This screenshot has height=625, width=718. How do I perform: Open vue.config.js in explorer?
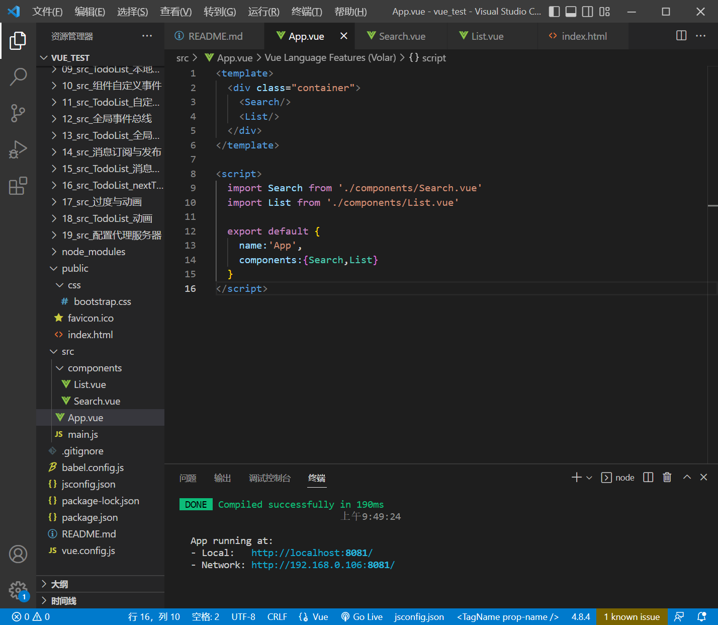click(x=101, y=551)
